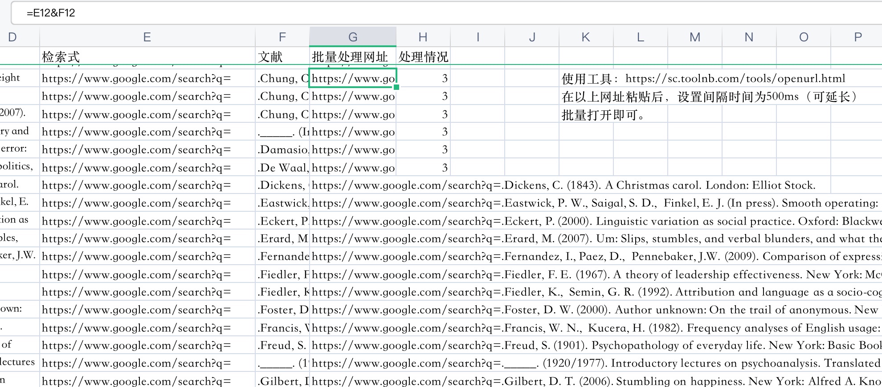The height and width of the screenshot is (387, 882).
Task: Select column H header
Action: click(x=423, y=37)
